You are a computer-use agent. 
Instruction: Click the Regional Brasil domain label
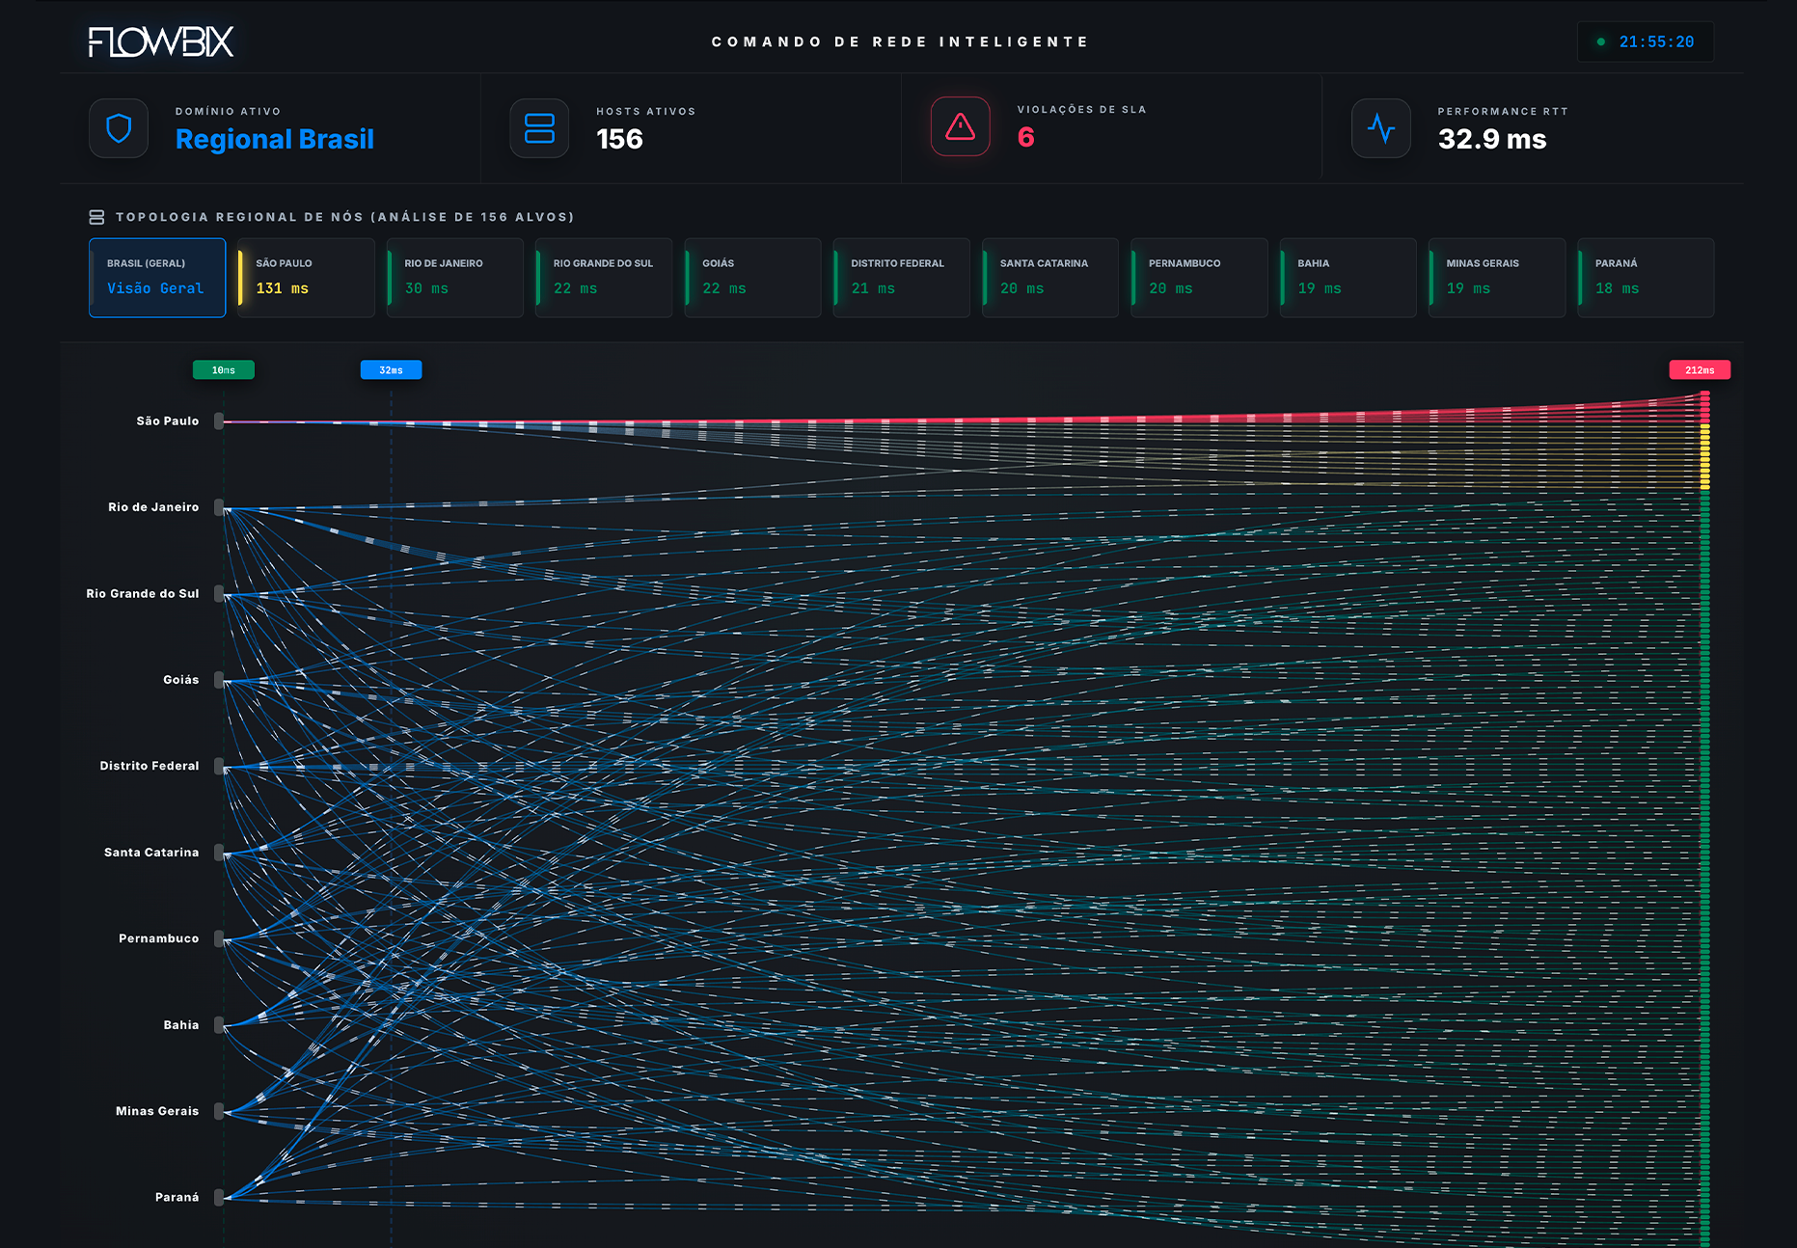(275, 139)
